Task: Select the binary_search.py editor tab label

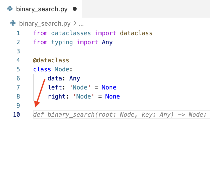Action: coord(42,9)
